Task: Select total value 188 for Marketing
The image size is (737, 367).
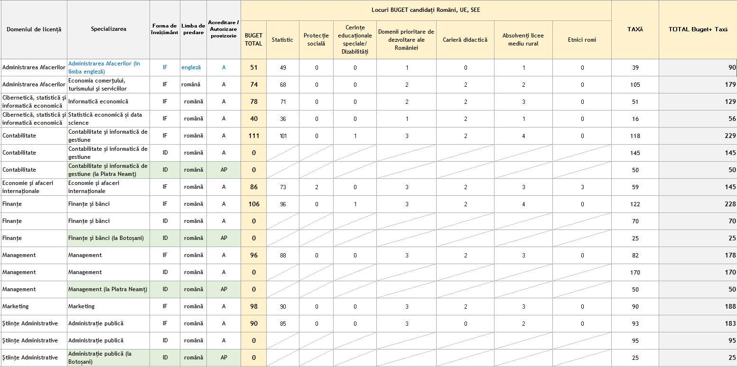Action: click(698, 306)
